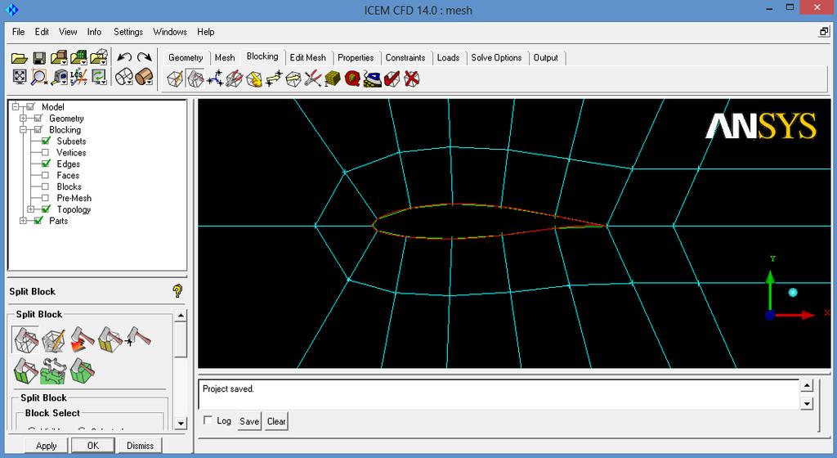Switch to the Geometry tab
This screenshot has height=458, width=837.
(186, 57)
